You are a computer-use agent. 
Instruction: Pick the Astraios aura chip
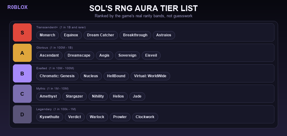pos(164,35)
